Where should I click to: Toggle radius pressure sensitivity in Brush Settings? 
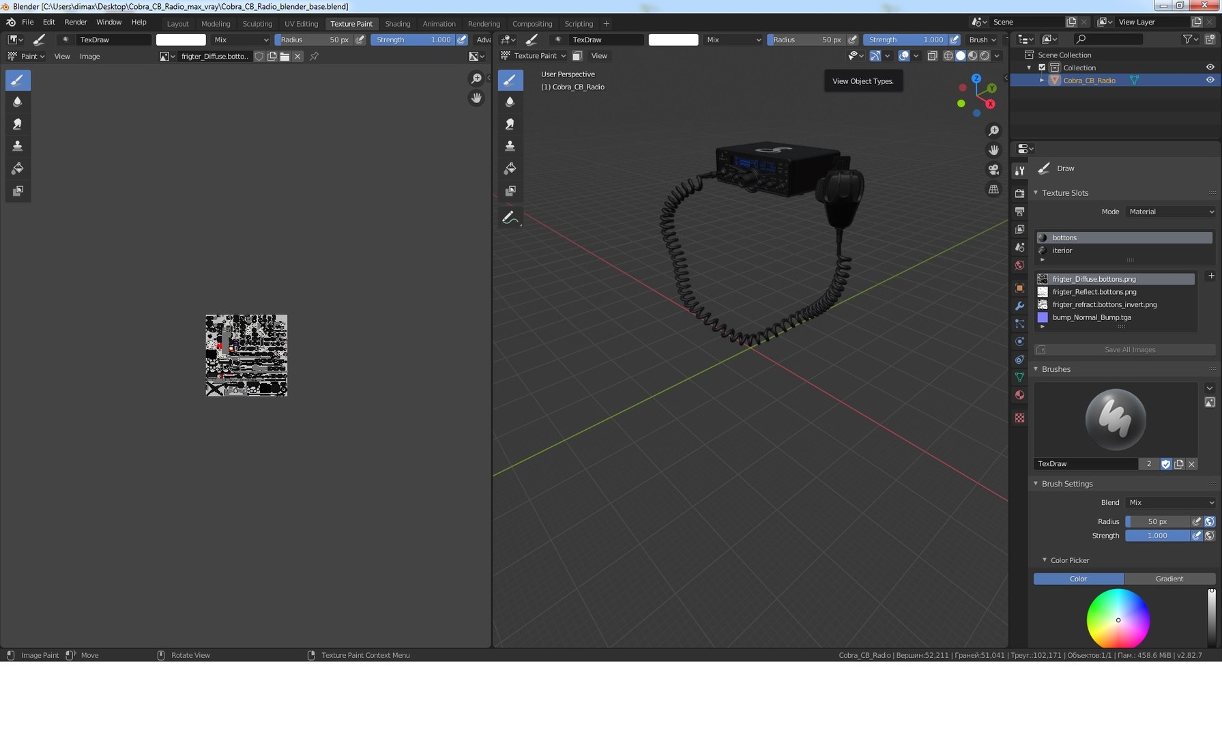coord(1196,521)
